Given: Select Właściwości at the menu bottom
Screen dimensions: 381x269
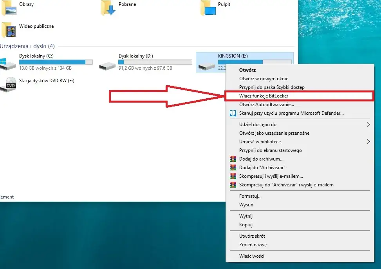Looking at the screenshot, I should (253, 256).
